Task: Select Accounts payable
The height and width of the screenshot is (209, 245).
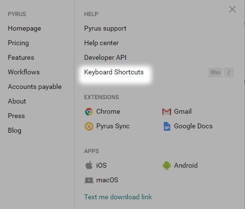Action: 35,87
